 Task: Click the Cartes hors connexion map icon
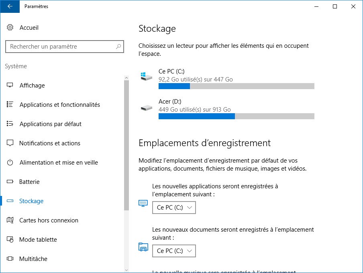point(10,220)
